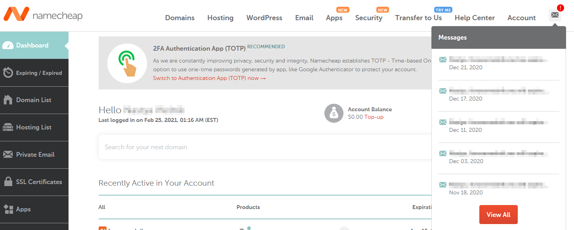Click the Dec 11, 2020 message date
Viewport: 574px width, 230px height.
466,130
